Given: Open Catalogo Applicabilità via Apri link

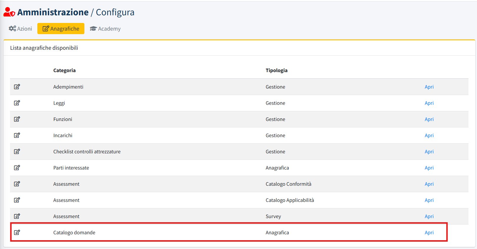Looking at the screenshot, I should [429, 200].
